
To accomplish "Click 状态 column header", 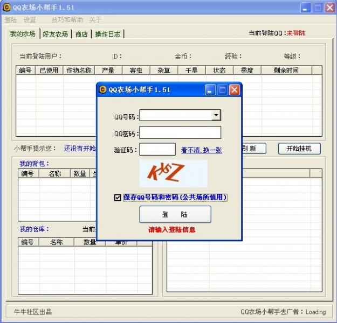I will pyautogui.click(x=219, y=70).
